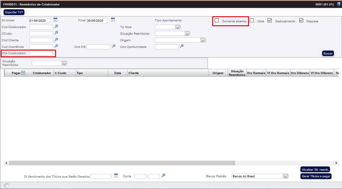Click the CCusto lookup magnifier
Screen dimensions: 342x189
56,33
